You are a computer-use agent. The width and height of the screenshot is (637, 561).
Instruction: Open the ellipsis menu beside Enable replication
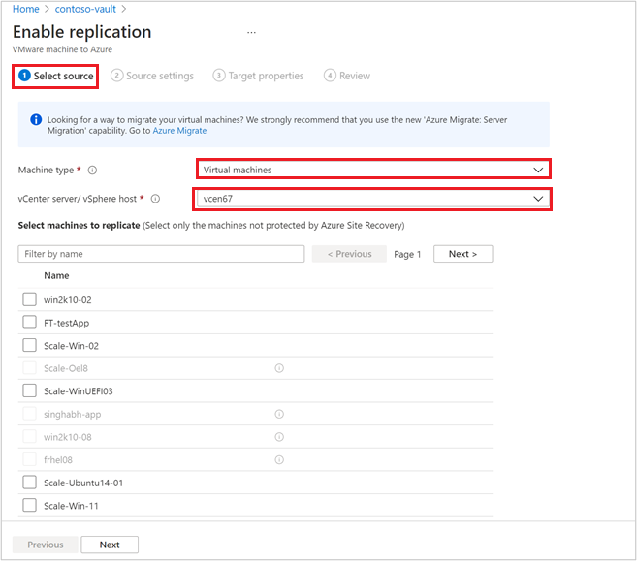(x=251, y=32)
